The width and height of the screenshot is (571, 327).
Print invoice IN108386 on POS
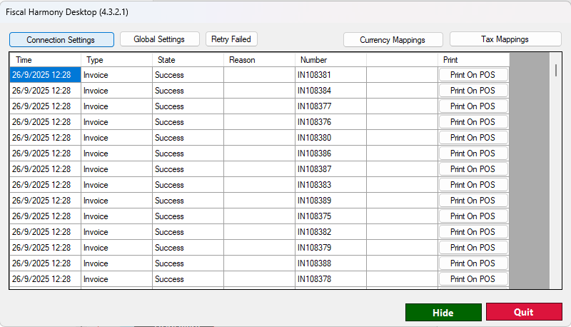473,153
